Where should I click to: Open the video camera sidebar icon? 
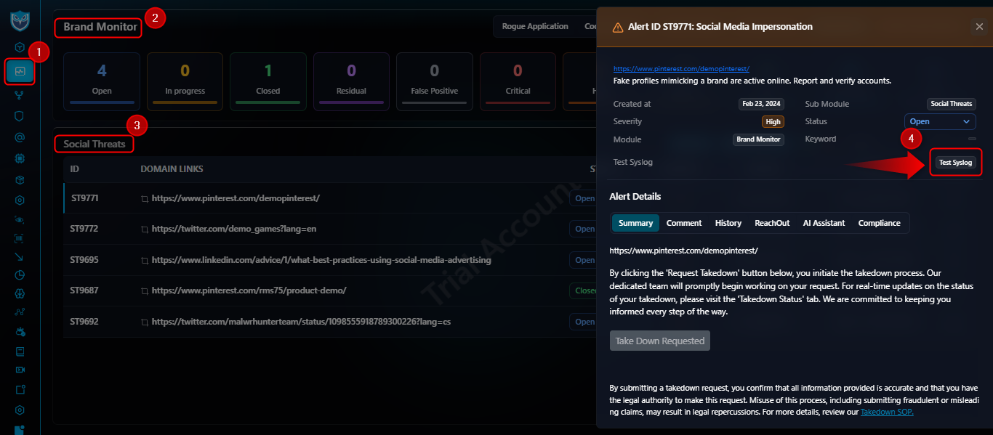pos(20,370)
